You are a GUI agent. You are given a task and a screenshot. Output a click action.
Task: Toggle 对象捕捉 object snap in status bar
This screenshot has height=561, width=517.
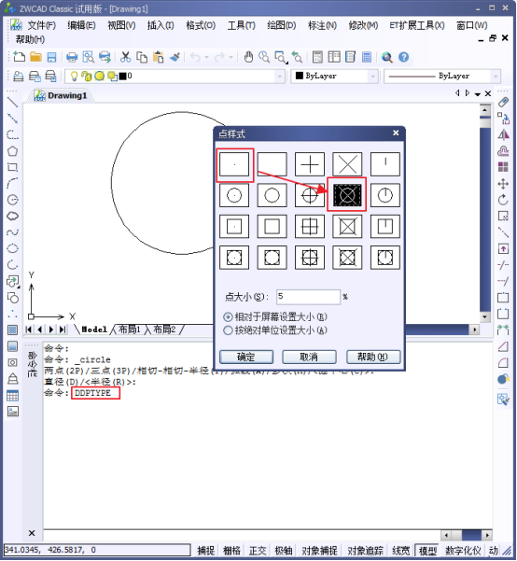tap(319, 551)
